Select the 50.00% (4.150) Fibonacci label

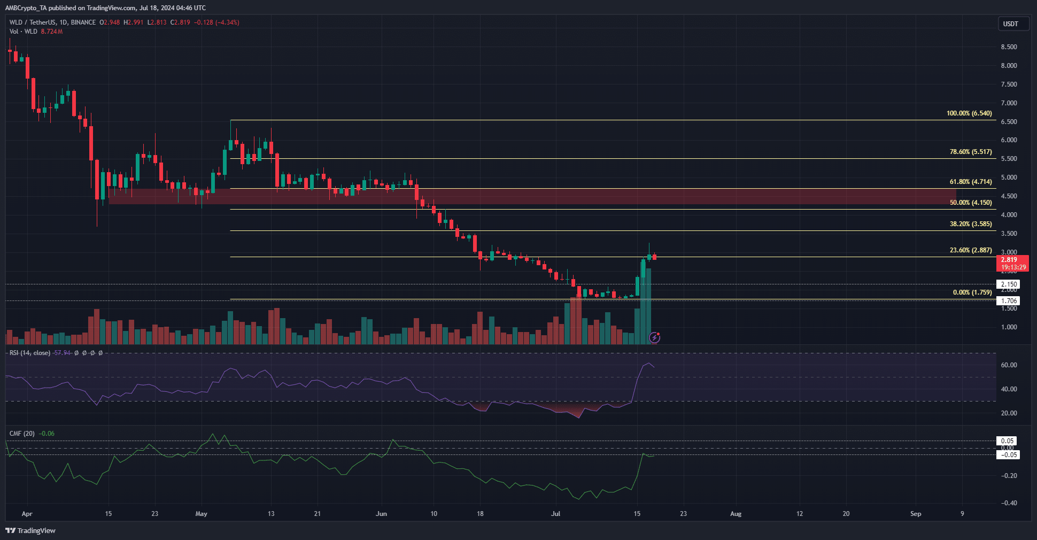(x=971, y=203)
